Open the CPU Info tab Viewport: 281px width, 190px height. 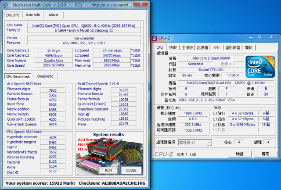coord(13,15)
